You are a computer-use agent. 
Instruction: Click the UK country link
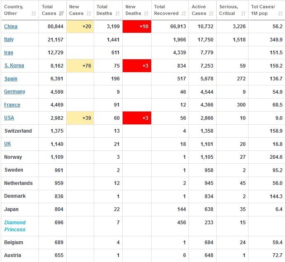point(7,144)
